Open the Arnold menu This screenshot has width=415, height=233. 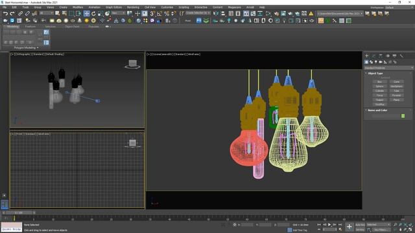pos(250,7)
